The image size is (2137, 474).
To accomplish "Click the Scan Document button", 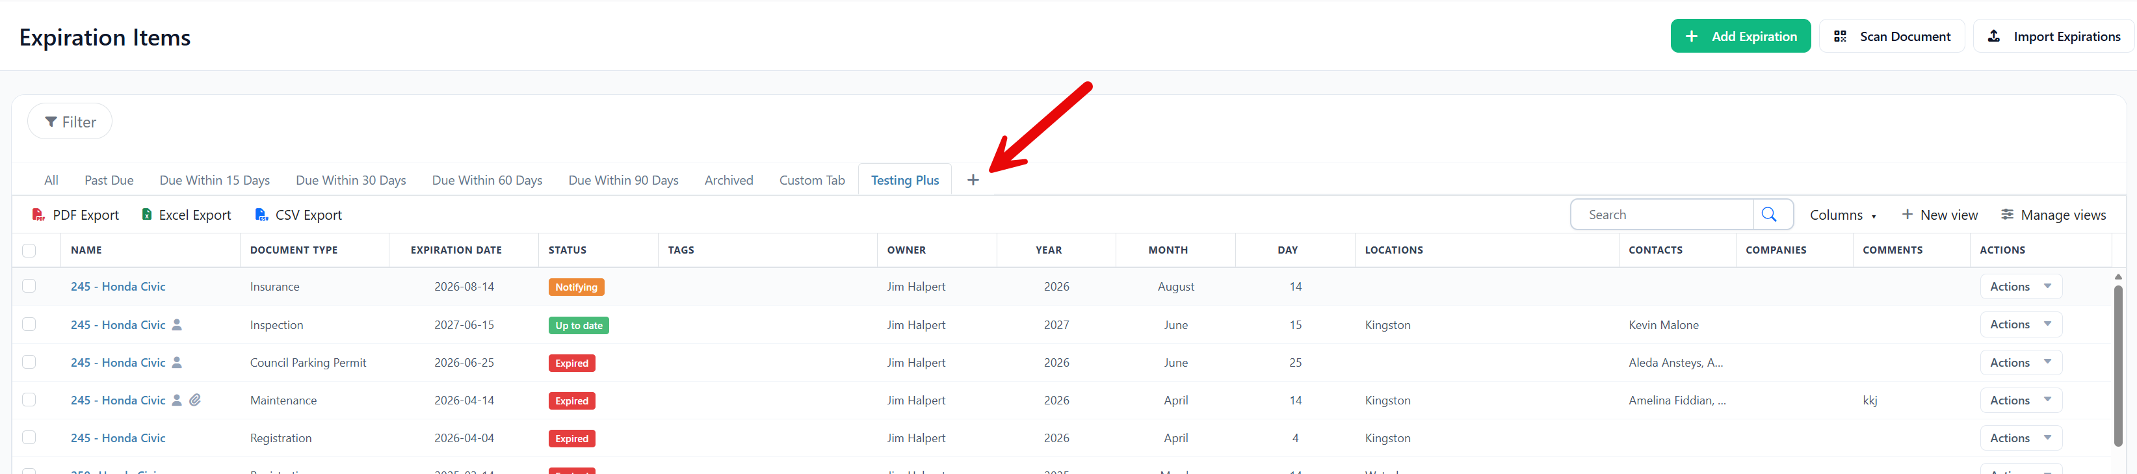I will click(x=1891, y=36).
